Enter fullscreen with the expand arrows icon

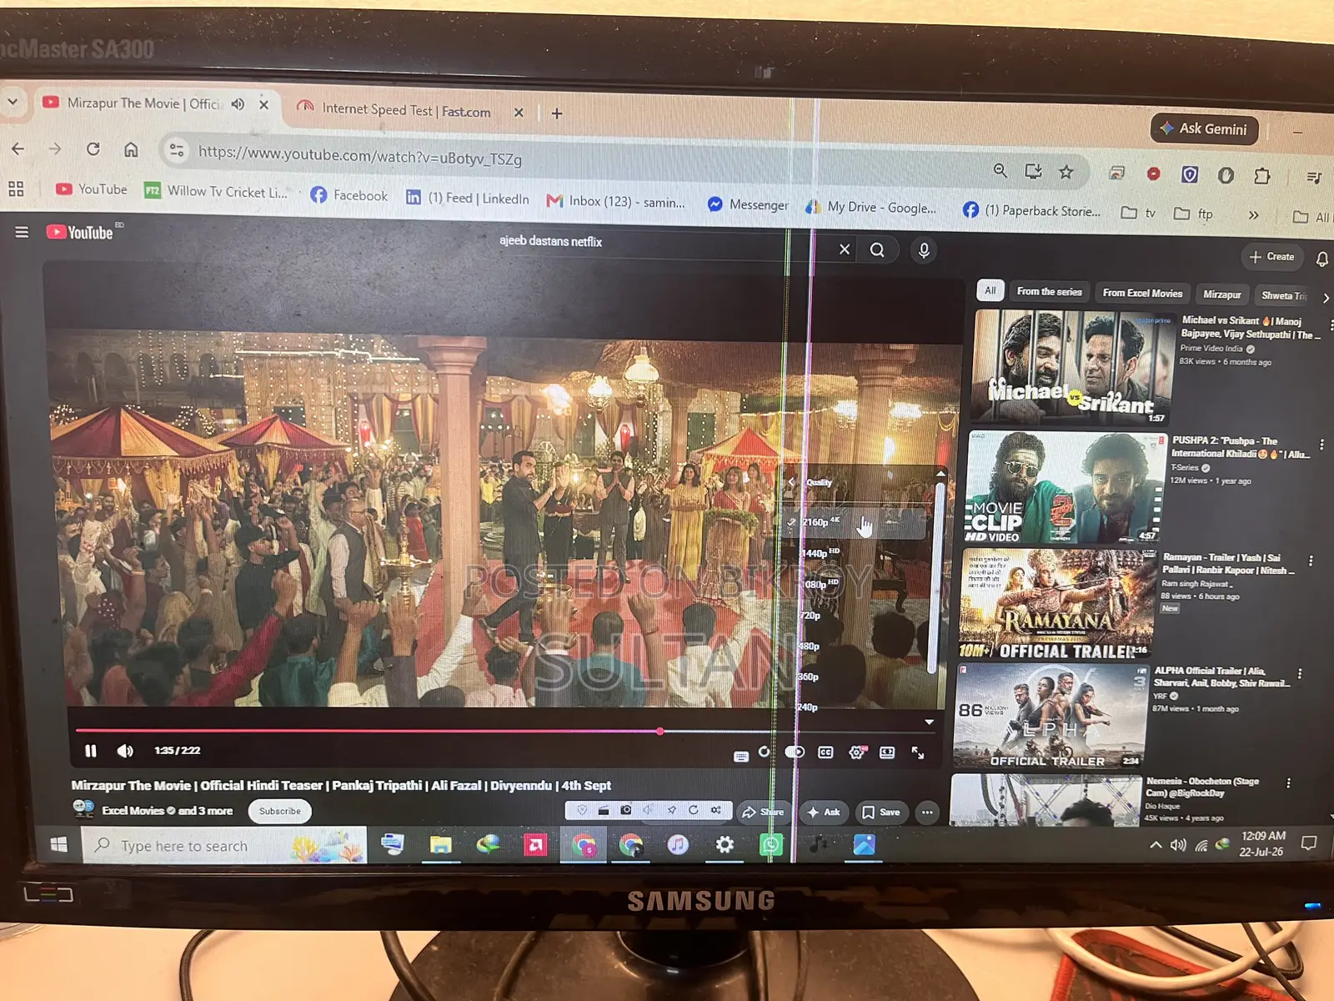click(x=918, y=752)
